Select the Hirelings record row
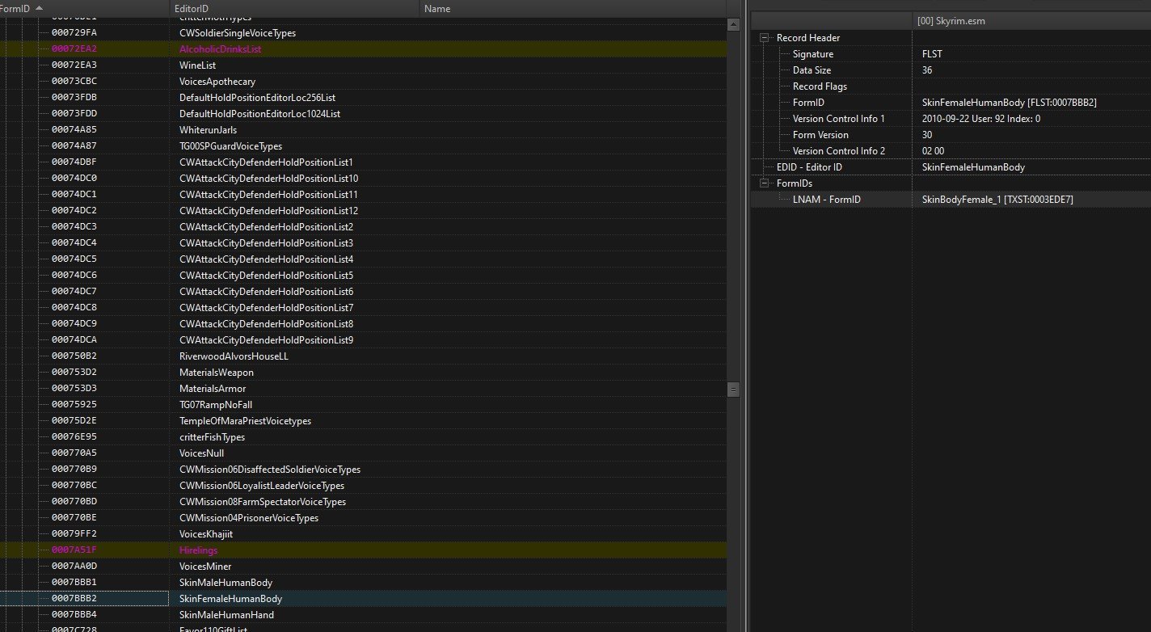1151x632 pixels. [364, 550]
